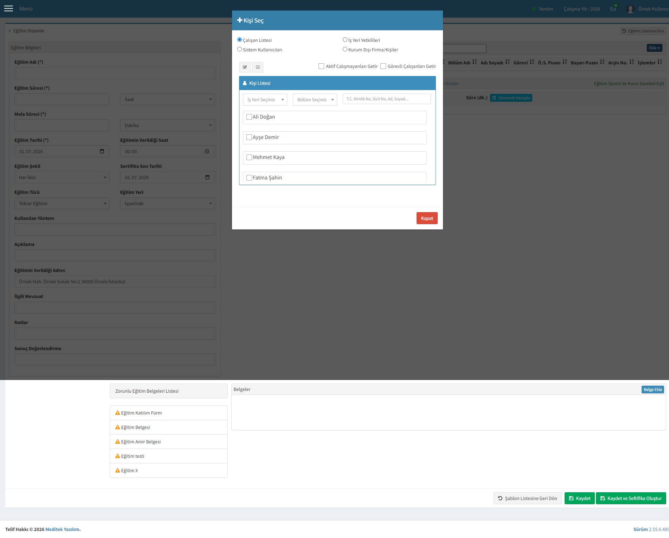
Task: Select Eğitim Amir Belgesi list item
Action: coord(169,442)
